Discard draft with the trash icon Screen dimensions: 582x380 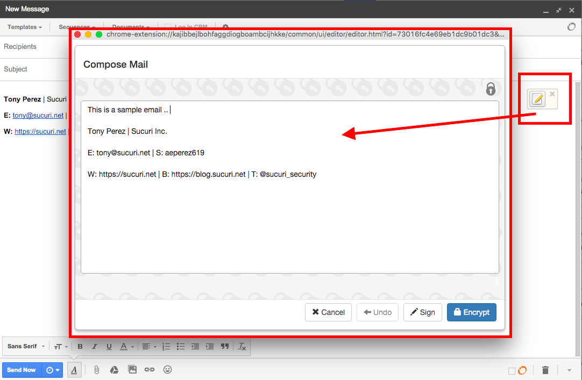(545, 370)
